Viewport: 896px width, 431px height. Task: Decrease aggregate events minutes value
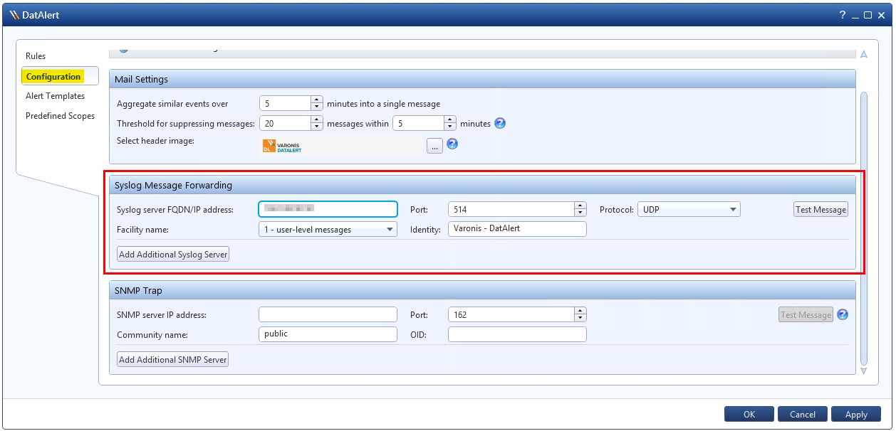click(317, 107)
